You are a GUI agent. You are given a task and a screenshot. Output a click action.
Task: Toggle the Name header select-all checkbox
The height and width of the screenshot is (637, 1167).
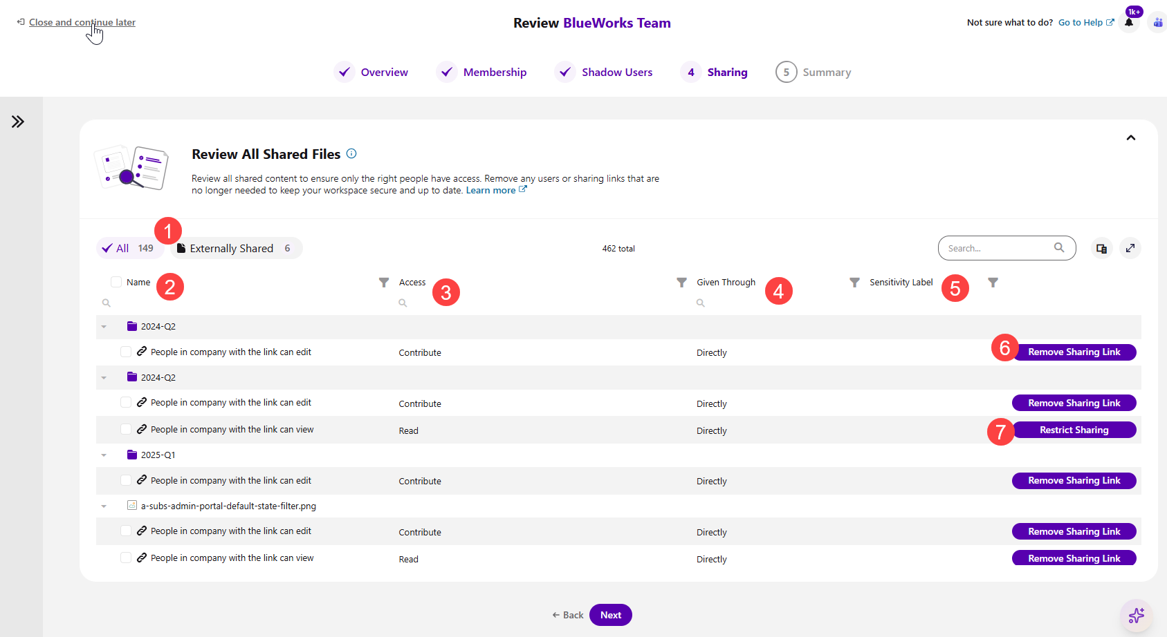click(116, 282)
